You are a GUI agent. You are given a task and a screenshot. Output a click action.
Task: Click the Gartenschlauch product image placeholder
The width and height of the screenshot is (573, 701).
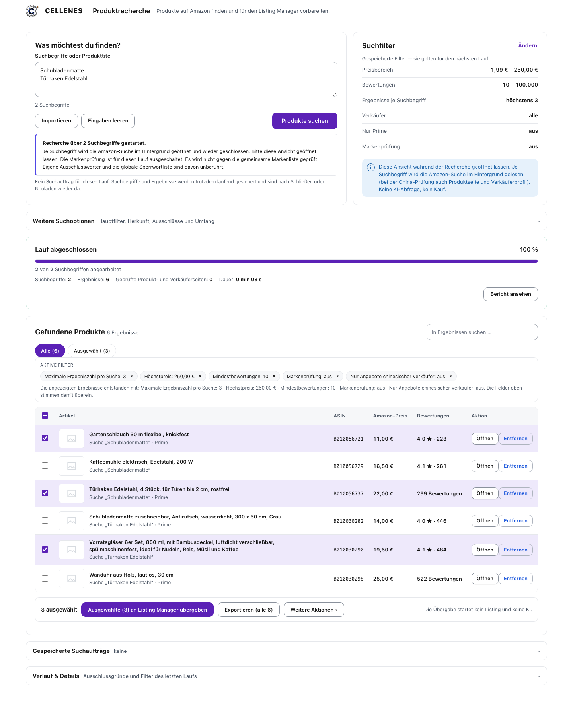pyautogui.click(x=72, y=439)
